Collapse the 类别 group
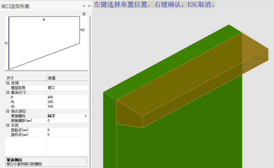 click(x=8, y=83)
